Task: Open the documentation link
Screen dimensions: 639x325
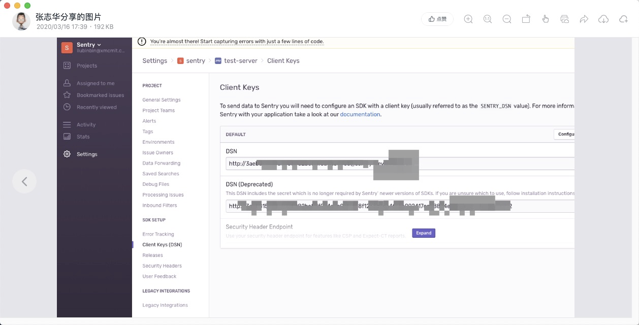Action: [360, 115]
